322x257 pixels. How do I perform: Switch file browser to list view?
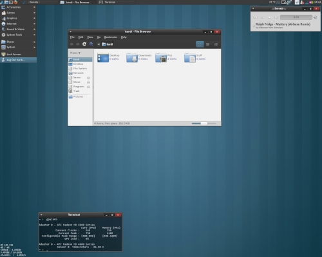pyautogui.click(x=207, y=44)
